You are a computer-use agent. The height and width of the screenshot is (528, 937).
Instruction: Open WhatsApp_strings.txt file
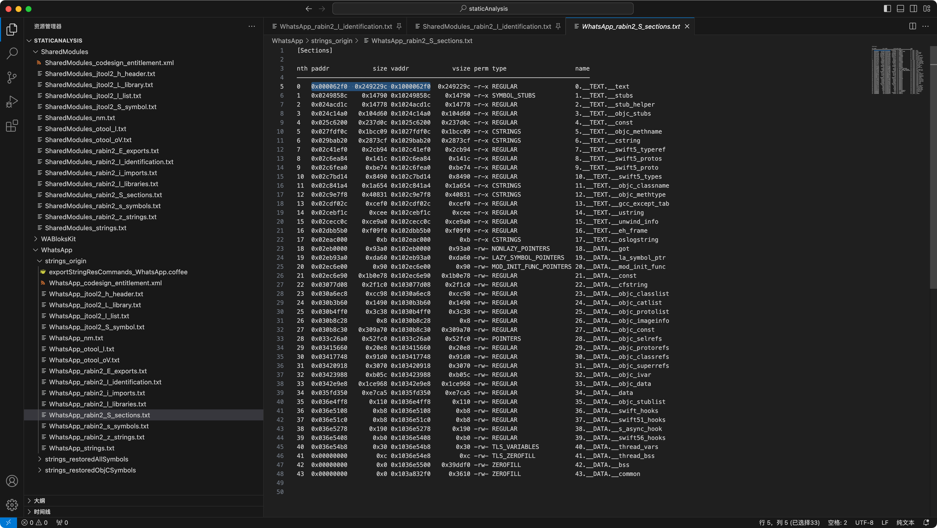tap(144, 448)
